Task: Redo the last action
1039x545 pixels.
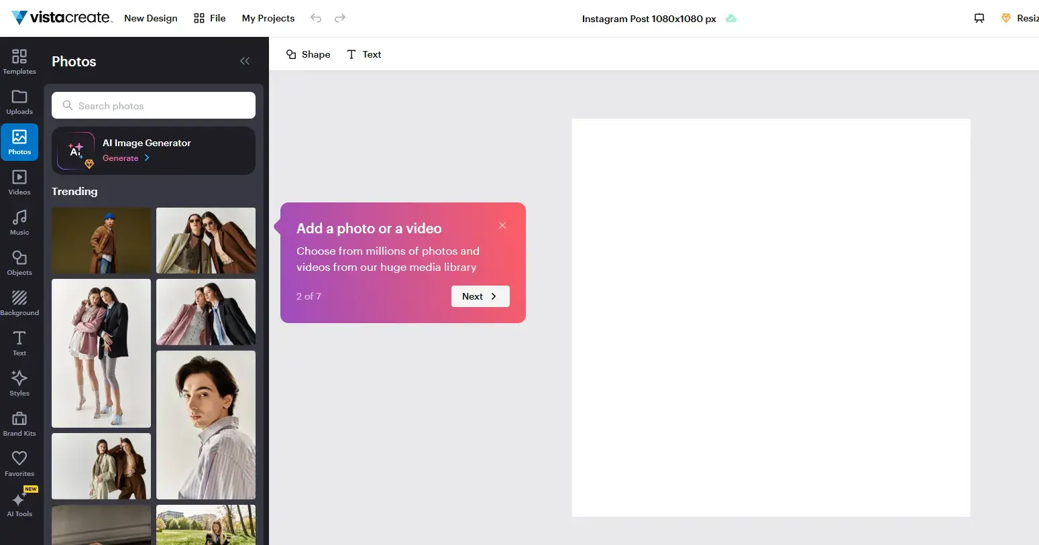Action: [x=340, y=18]
